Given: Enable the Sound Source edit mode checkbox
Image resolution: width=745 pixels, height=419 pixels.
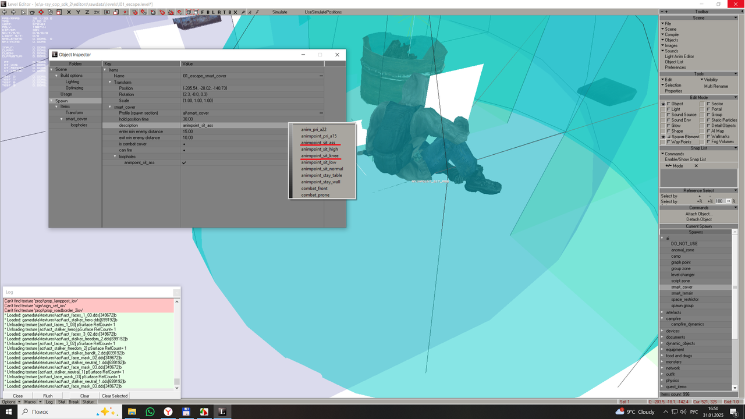Looking at the screenshot, I should tap(668, 115).
